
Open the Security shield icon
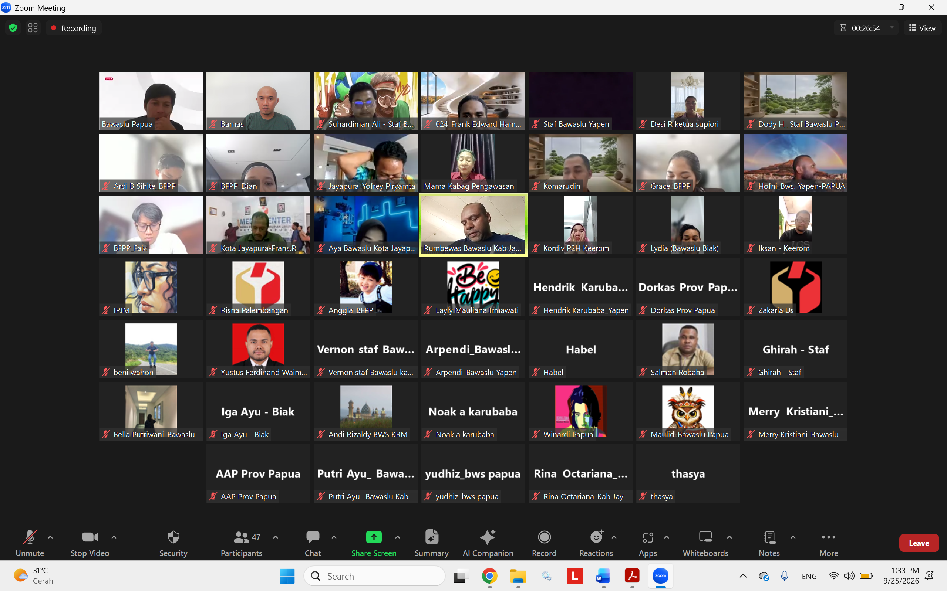pos(173,537)
